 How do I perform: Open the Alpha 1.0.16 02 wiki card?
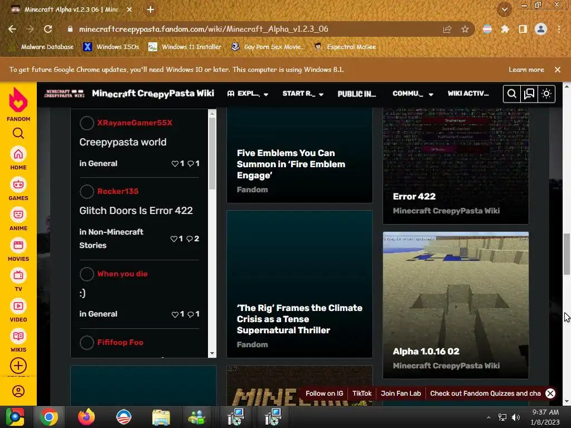click(x=456, y=305)
